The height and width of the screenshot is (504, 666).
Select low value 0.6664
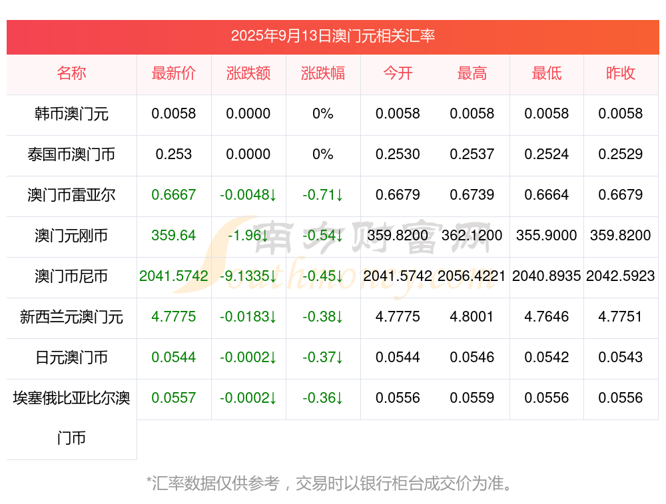tap(547, 195)
